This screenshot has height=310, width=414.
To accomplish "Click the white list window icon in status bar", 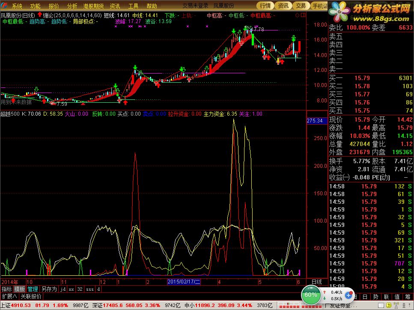I will click(x=381, y=306).
